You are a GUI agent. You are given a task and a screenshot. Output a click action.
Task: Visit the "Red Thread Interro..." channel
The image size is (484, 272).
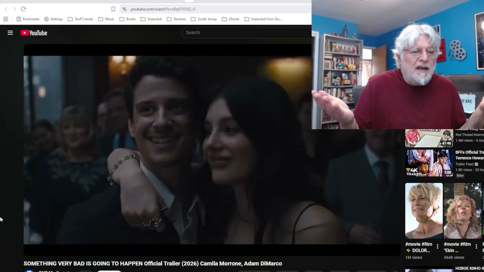pyautogui.click(x=470, y=134)
